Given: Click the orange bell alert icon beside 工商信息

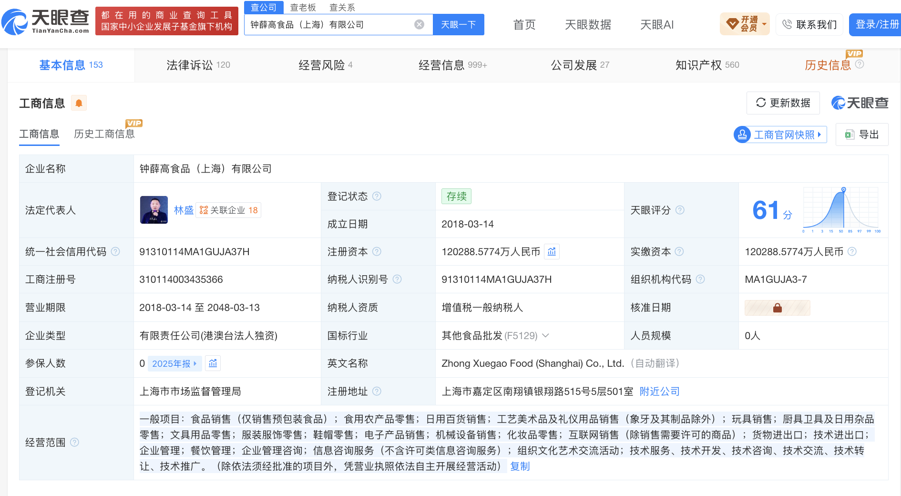Looking at the screenshot, I should (x=79, y=103).
